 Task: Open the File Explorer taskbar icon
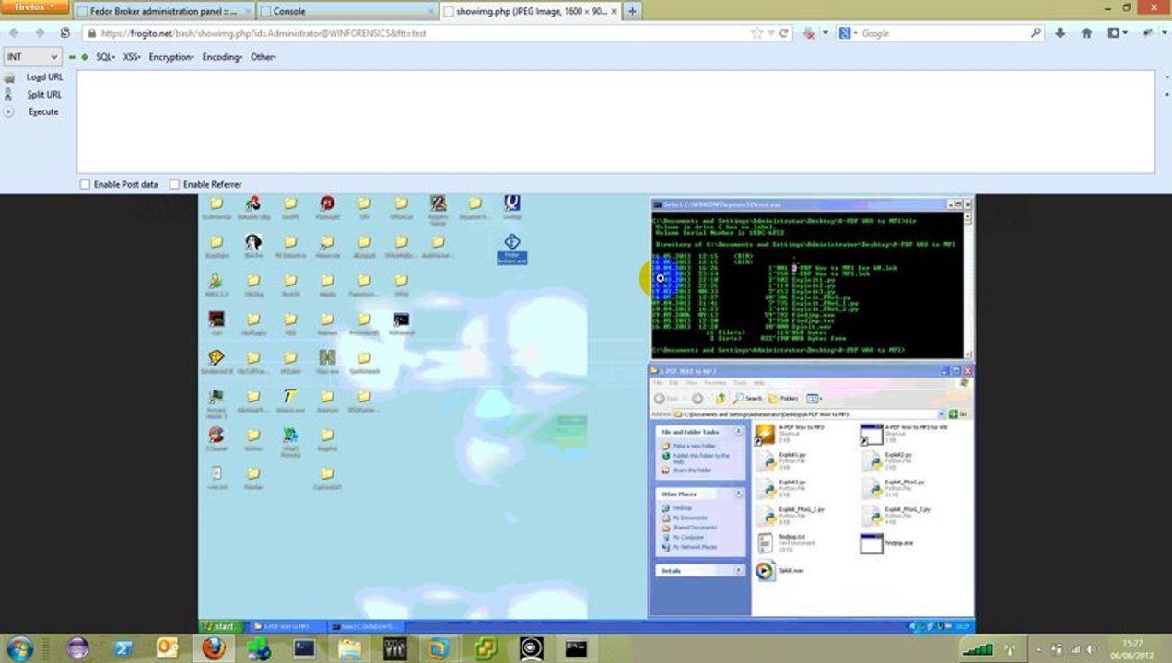pyautogui.click(x=350, y=648)
